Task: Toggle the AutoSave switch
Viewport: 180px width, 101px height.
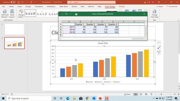Action: point(13,2)
